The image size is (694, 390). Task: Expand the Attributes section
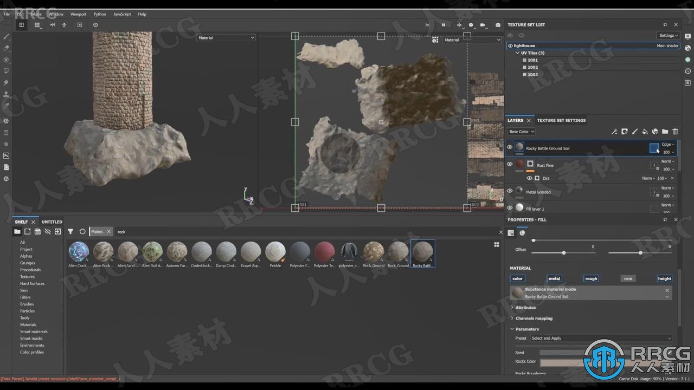[512, 308]
